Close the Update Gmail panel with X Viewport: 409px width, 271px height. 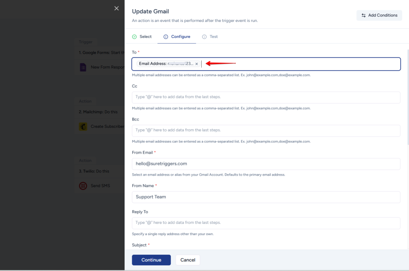tap(116, 8)
